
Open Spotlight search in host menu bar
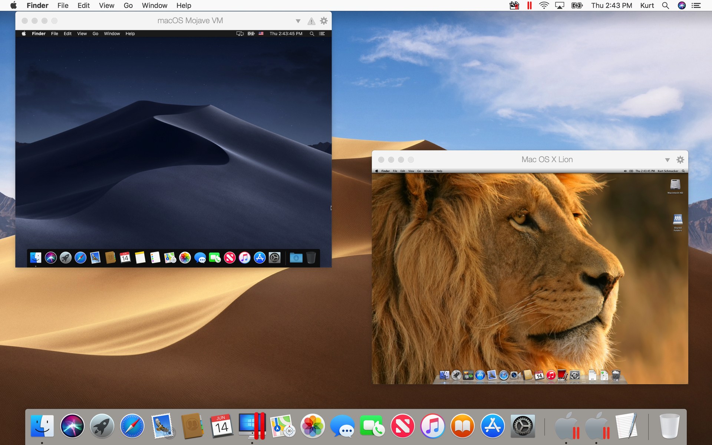click(666, 6)
